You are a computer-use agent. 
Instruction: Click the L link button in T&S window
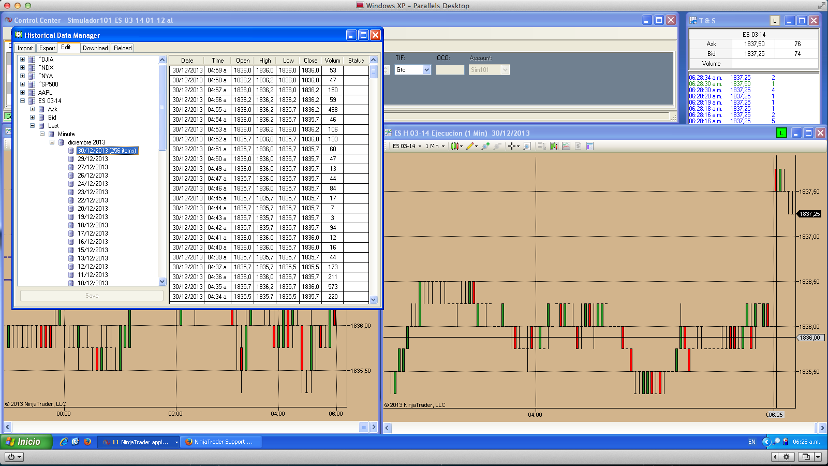tap(775, 21)
